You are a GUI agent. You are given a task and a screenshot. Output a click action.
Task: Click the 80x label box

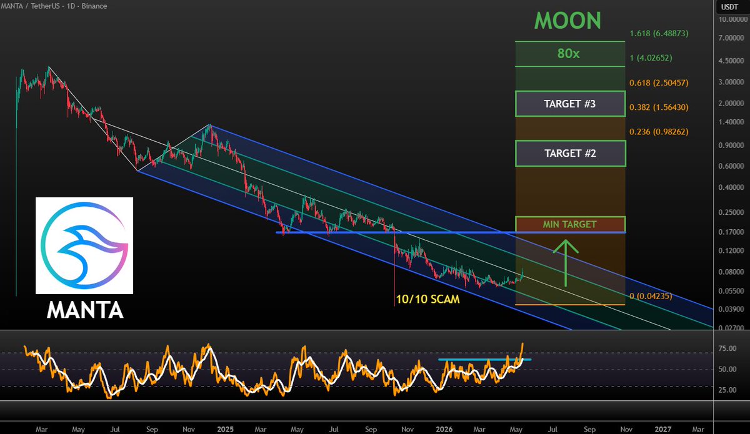[569, 54]
